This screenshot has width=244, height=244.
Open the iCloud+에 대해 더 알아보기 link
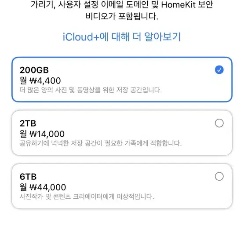[x=122, y=37]
